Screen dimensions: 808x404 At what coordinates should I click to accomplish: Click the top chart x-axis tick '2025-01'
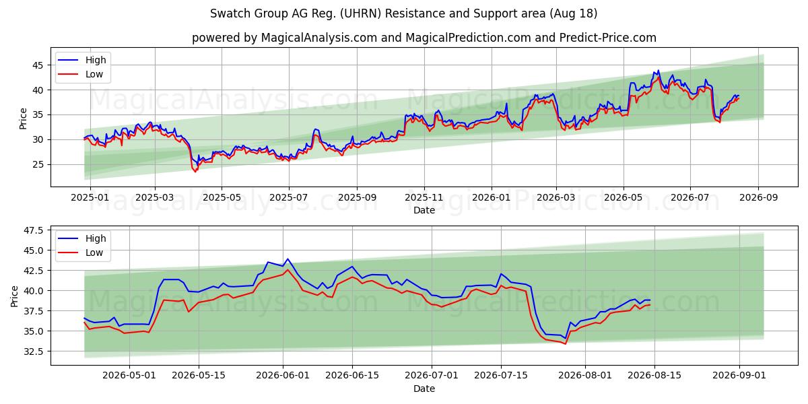pos(90,197)
